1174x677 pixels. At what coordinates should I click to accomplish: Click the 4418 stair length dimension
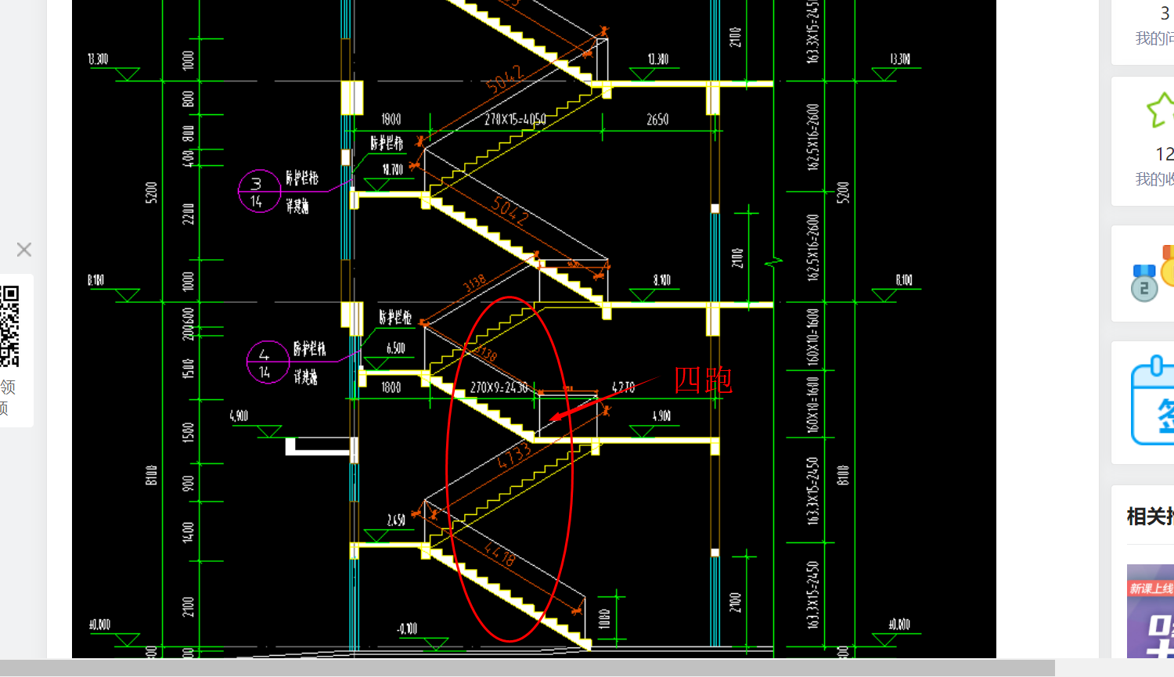499,553
